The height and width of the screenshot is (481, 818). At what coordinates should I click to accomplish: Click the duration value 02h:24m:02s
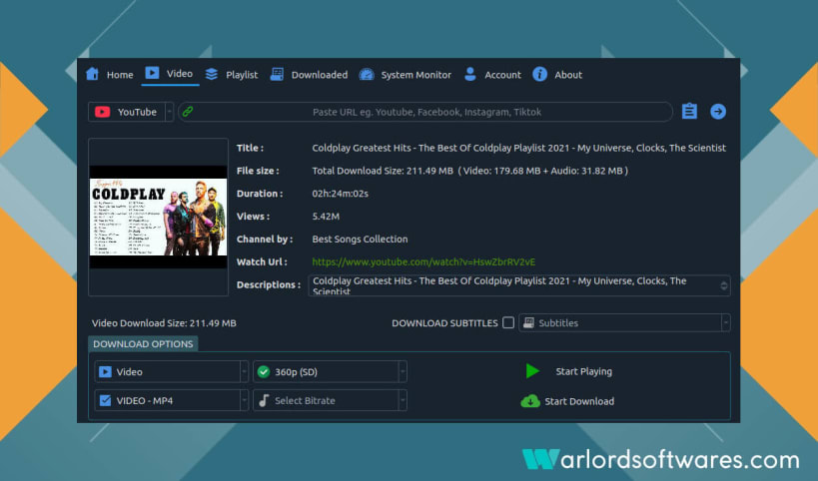click(341, 194)
